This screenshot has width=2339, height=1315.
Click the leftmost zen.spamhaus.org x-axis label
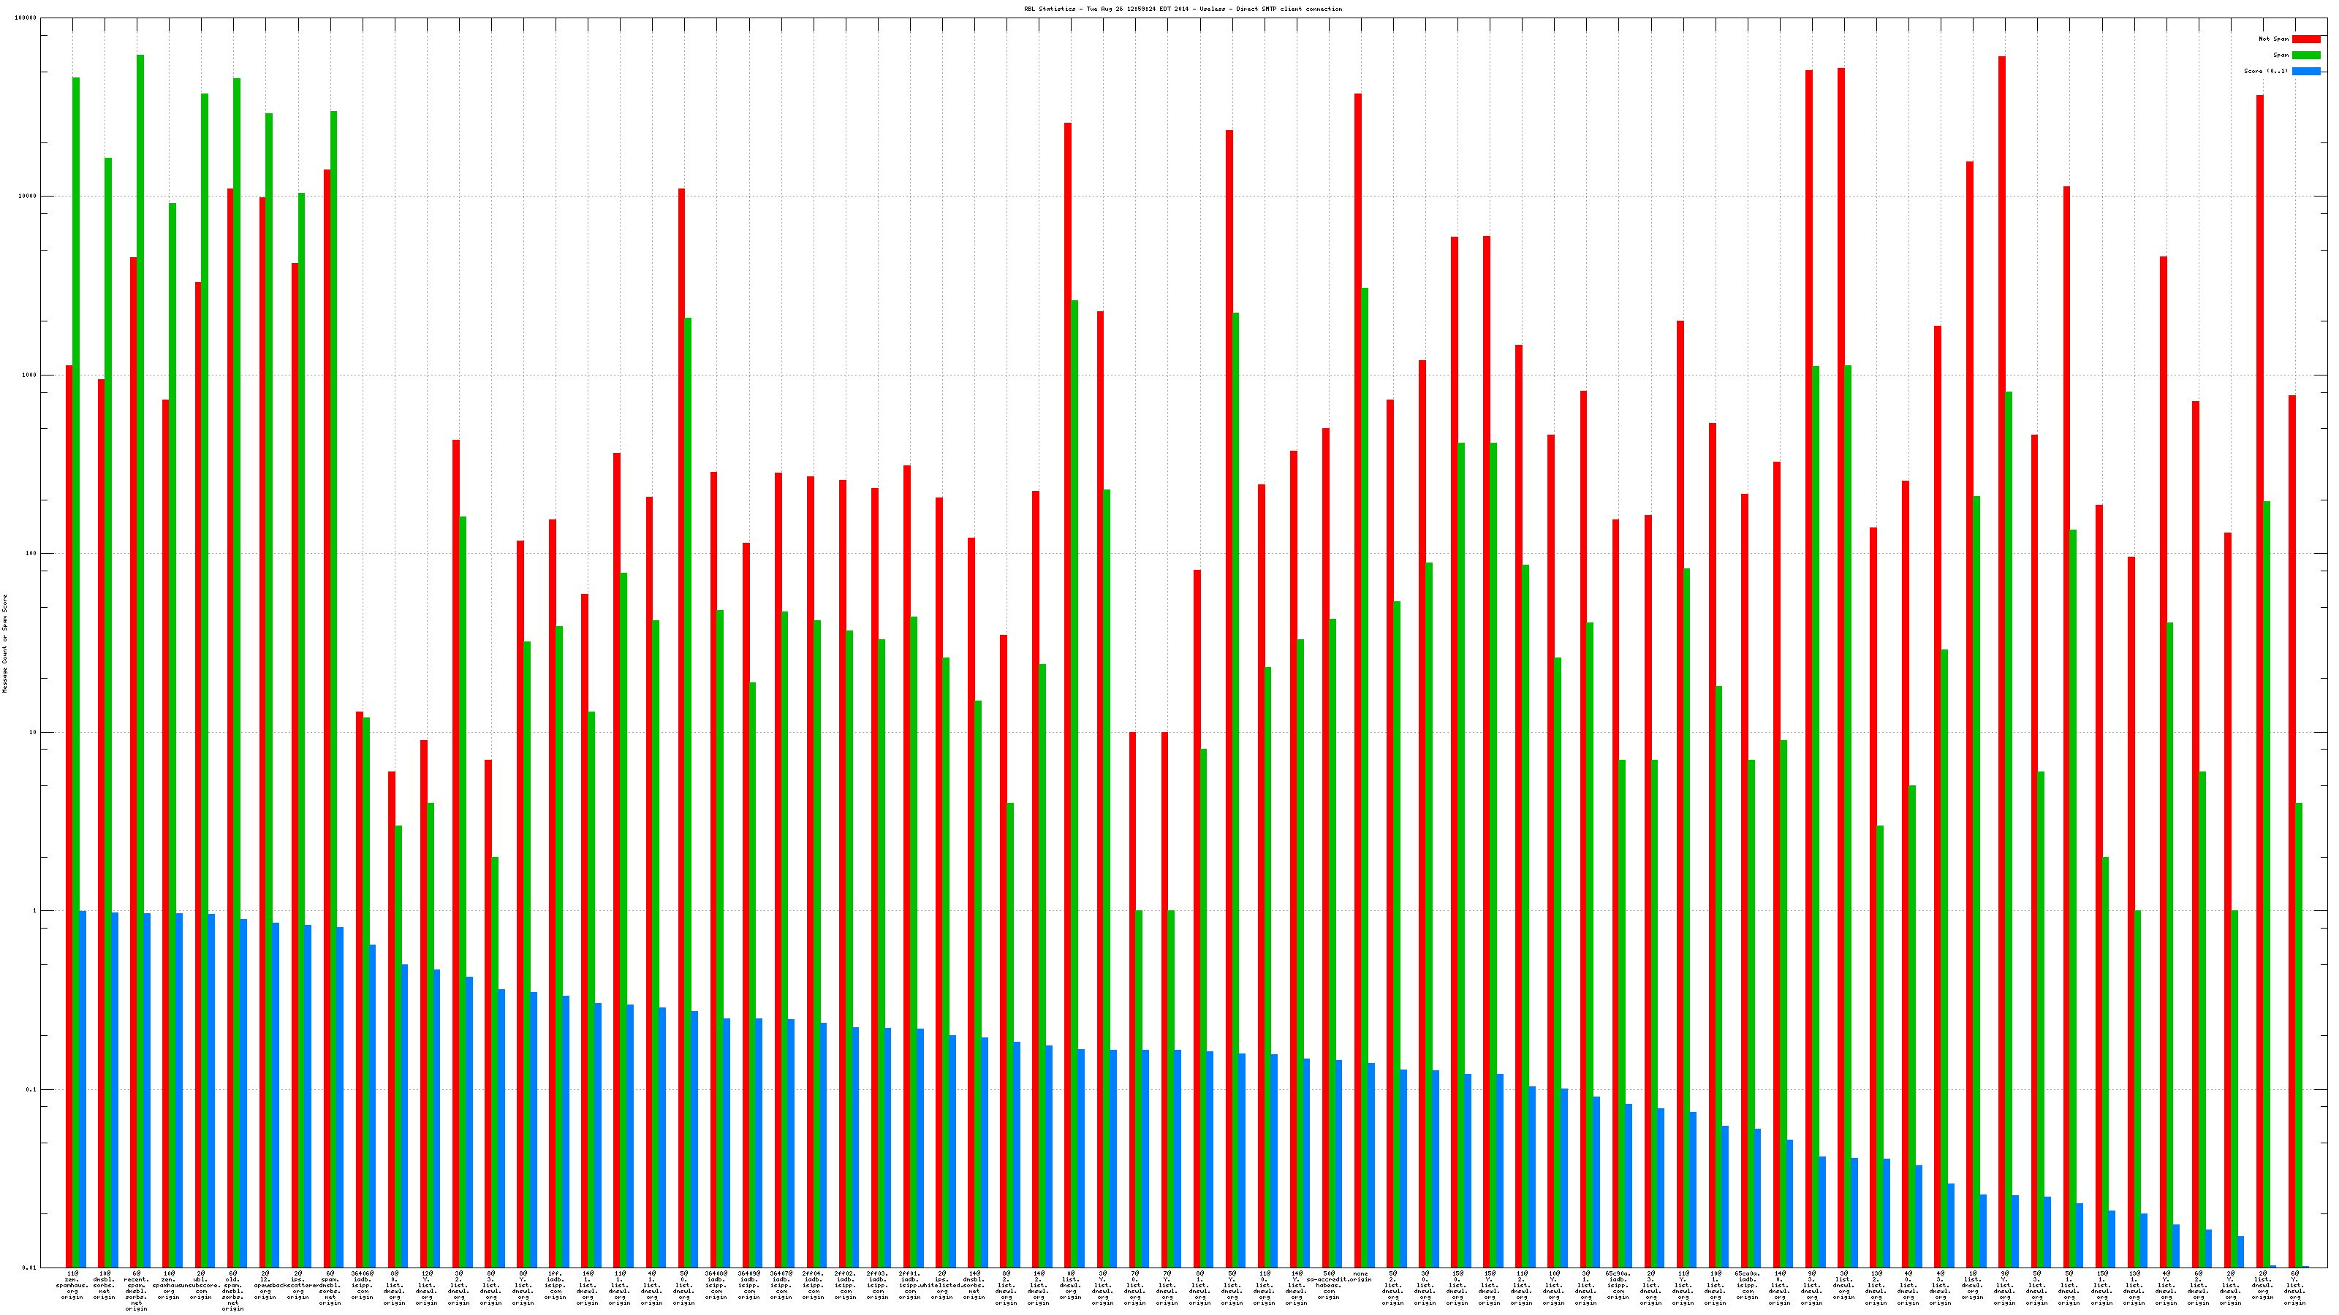click(x=72, y=1285)
